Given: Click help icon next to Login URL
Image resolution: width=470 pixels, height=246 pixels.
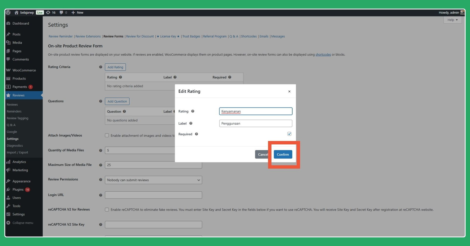Looking at the screenshot, I should pyautogui.click(x=100, y=195).
